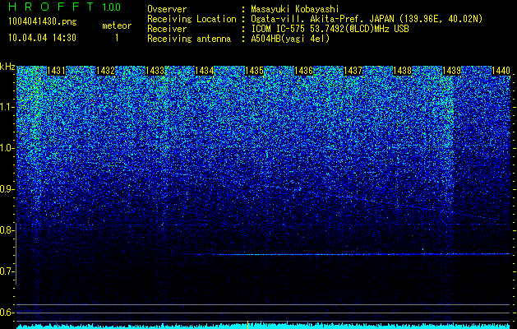This screenshot has width=517, height=329.
Task: Click the 0.6 frequency axis label
Action: click(7, 313)
